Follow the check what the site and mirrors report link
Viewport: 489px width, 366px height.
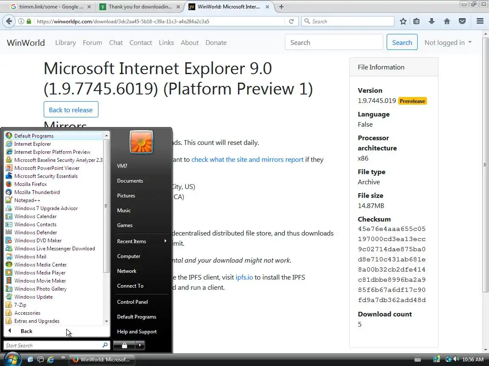pos(247,160)
